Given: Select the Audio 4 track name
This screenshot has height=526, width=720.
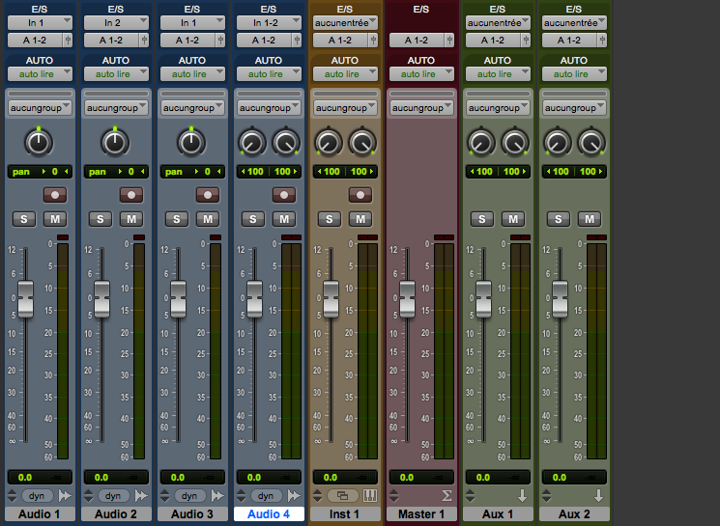Looking at the screenshot, I should [269, 514].
